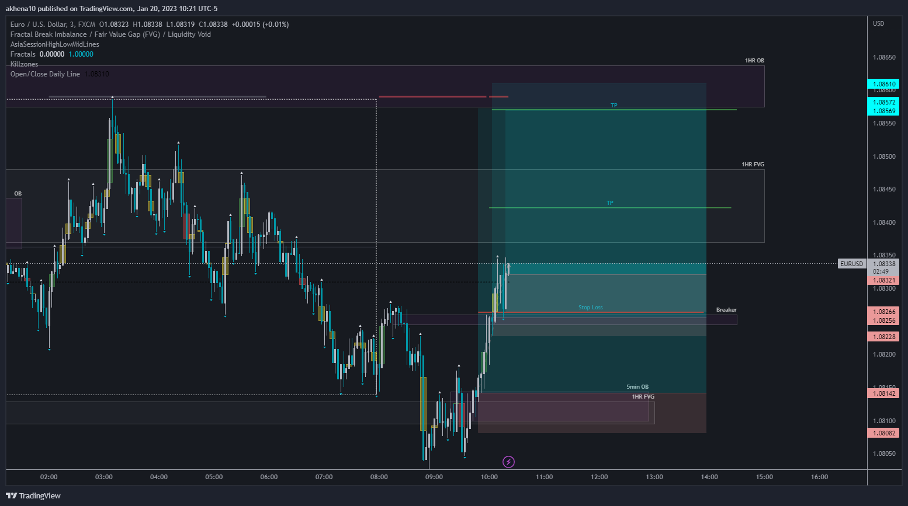Select the Killzones indicator legend
908x506 pixels.
24,64
